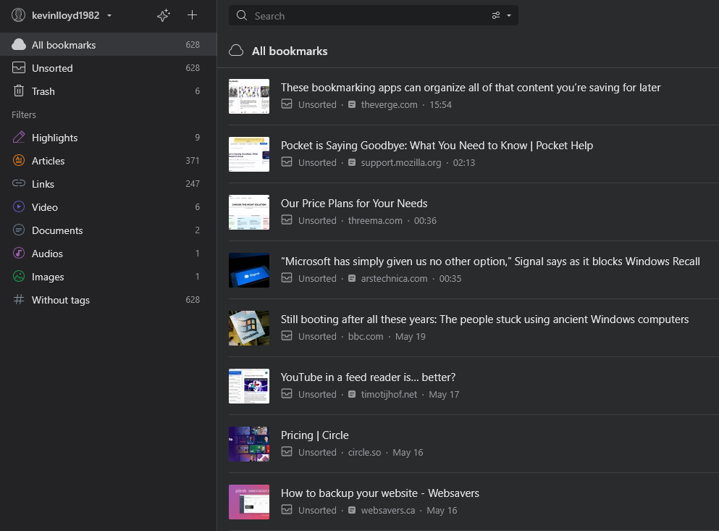Image resolution: width=719 pixels, height=531 pixels.
Task: Click the Highlights pencil icon
Action: pos(19,137)
